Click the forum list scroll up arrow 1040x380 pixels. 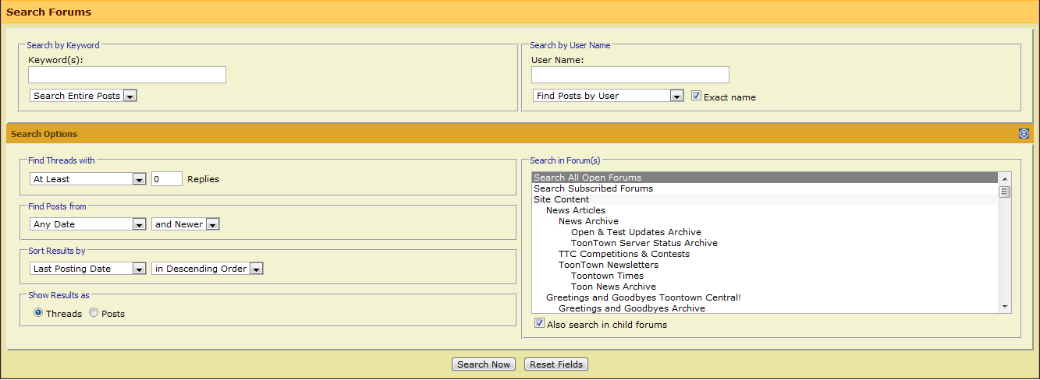tap(1005, 178)
